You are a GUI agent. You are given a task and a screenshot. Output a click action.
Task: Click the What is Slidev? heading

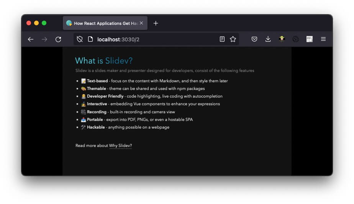(103, 61)
